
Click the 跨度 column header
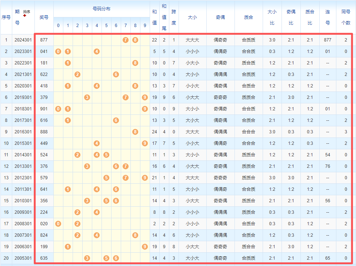click(x=174, y=17)
